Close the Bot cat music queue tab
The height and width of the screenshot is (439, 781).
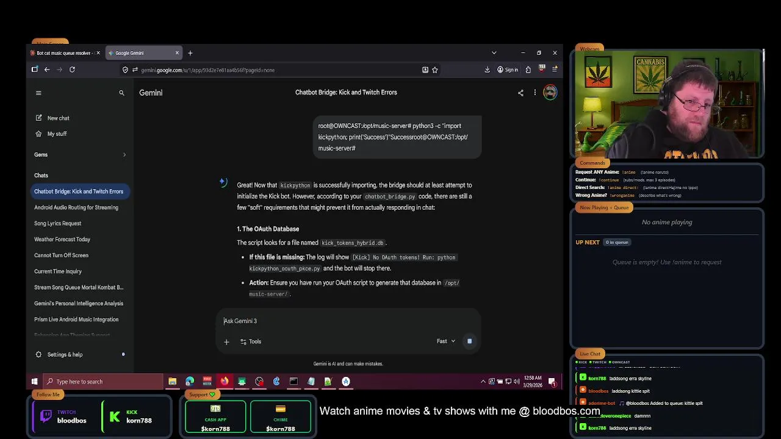(x=98, y=53)
